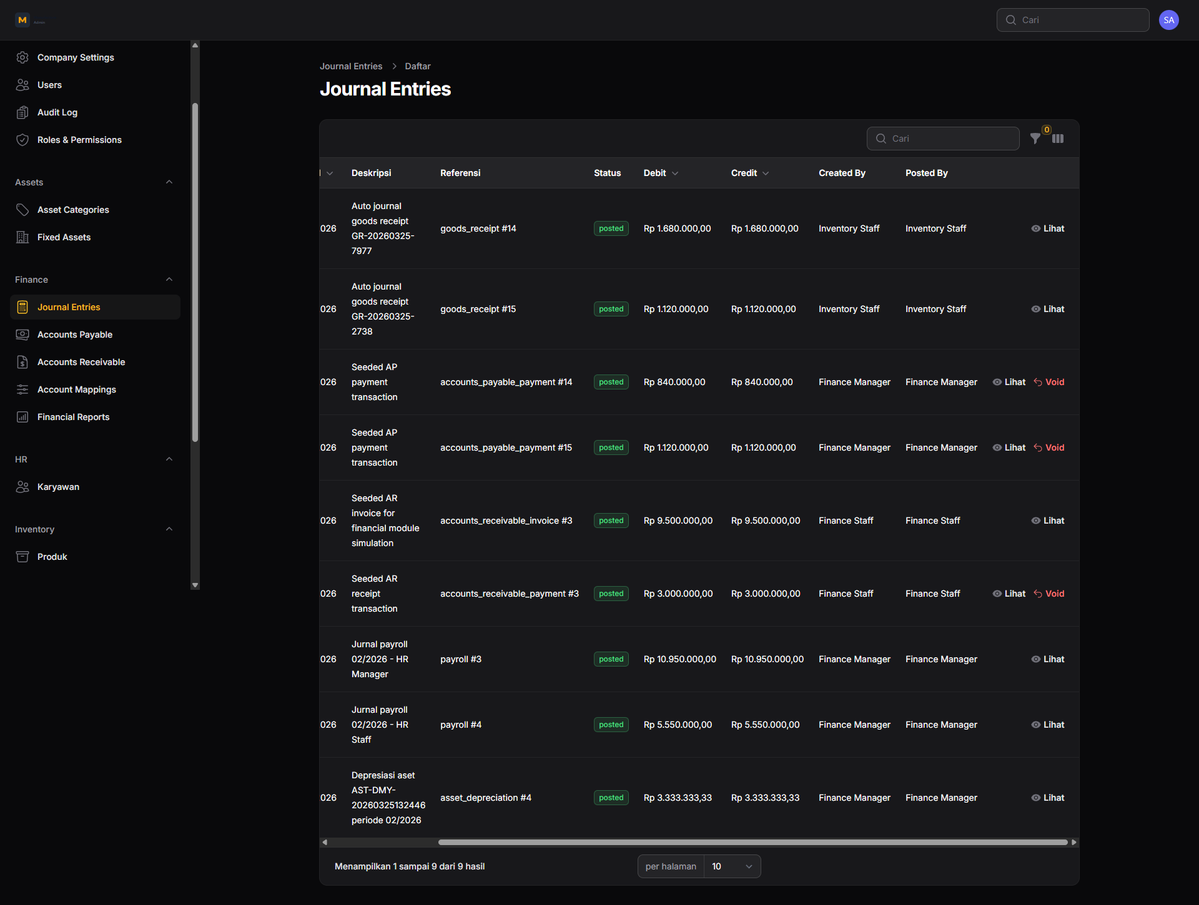Image resolution: width=1199 pixels, height=905 pixels.
Task: Open Produk archive box icon
Action: pos(22,557)
